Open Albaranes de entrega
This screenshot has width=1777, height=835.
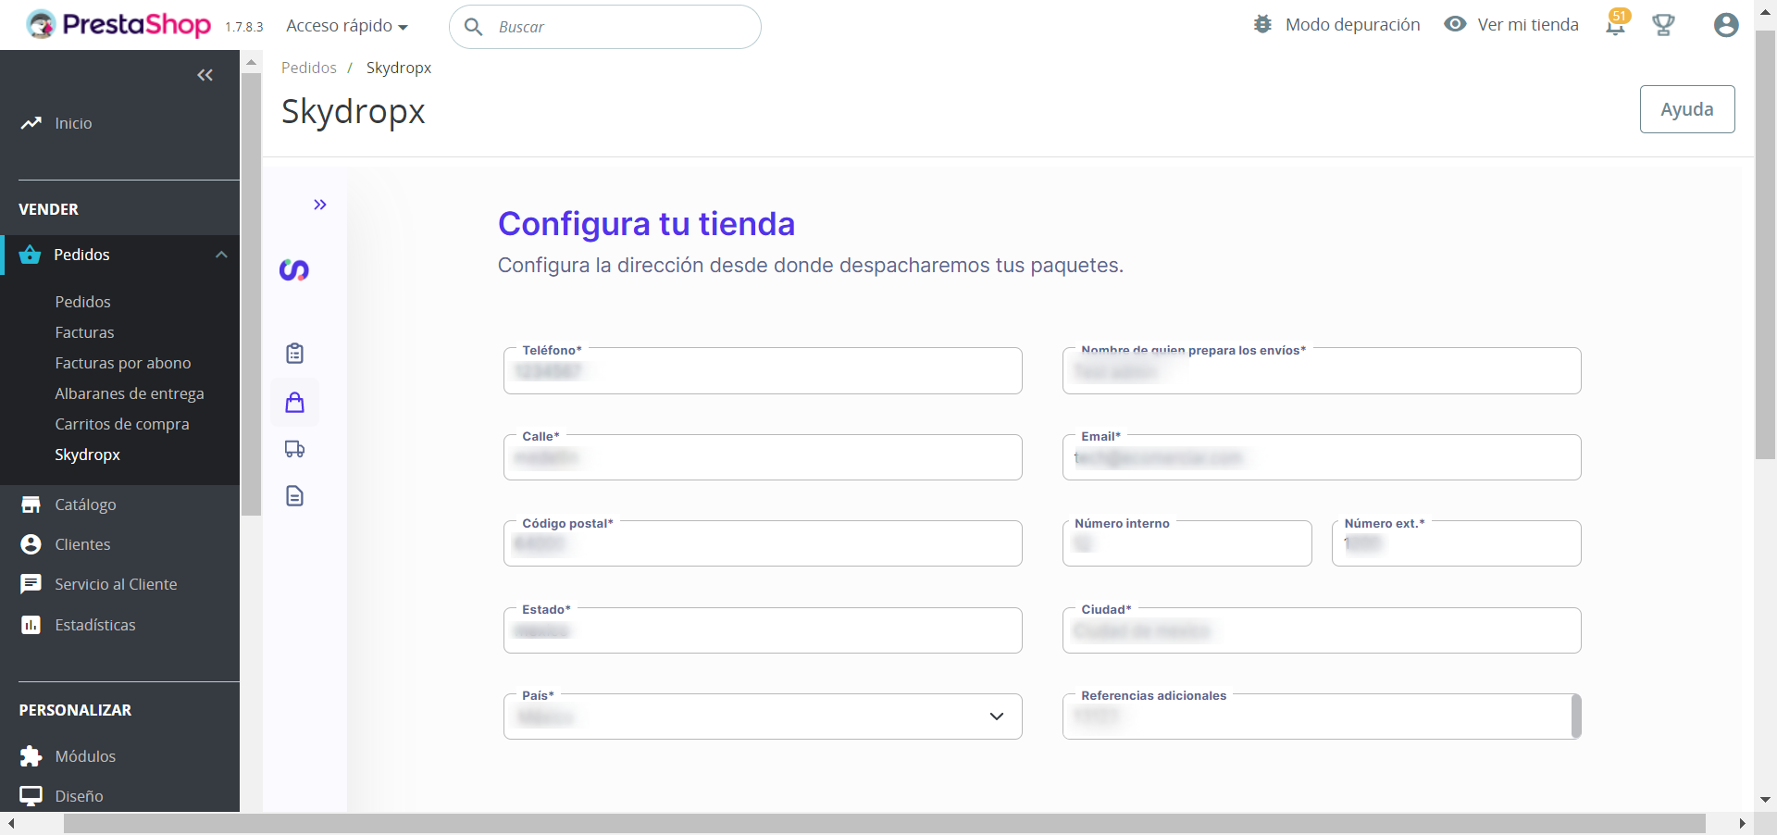point(130,393)
